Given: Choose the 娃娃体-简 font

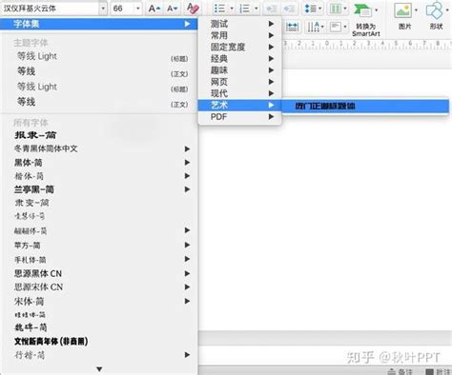Looking at the screenshot, I should pyautogui.click(x=99, y=315).
